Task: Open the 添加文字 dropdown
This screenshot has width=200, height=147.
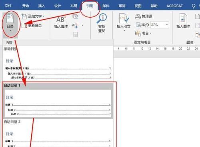Action: [x=33, y=16]
